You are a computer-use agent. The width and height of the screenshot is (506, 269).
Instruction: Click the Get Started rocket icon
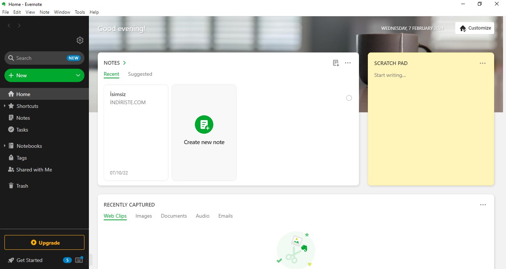(x=11, y=260)
